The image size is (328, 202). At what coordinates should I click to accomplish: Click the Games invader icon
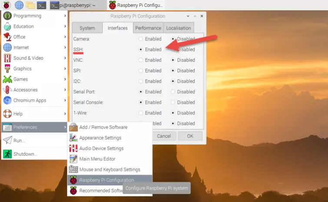7,79
